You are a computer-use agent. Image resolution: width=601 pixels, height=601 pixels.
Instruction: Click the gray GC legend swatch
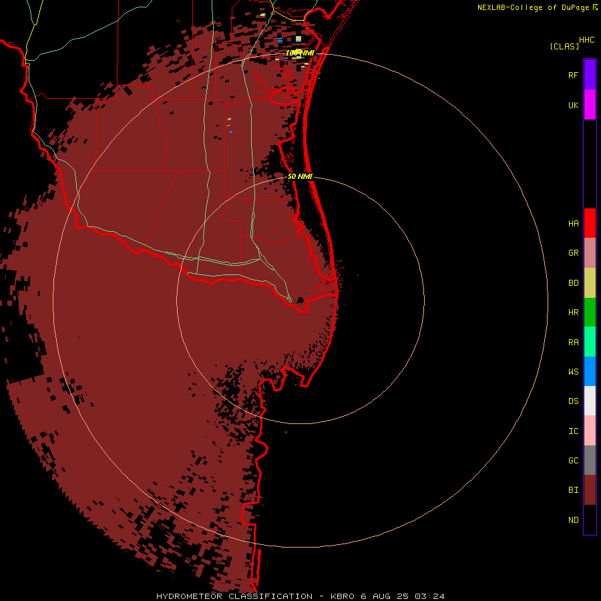click(x=590, y=460)
